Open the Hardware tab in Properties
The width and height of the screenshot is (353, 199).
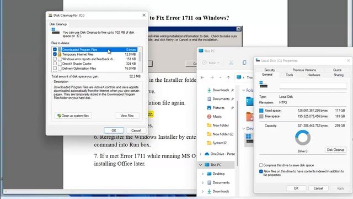pyautogui.click(x=314, y=75)
